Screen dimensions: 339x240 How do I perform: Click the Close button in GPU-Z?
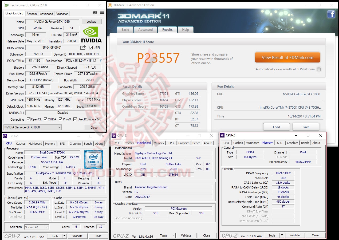point(94,127)
